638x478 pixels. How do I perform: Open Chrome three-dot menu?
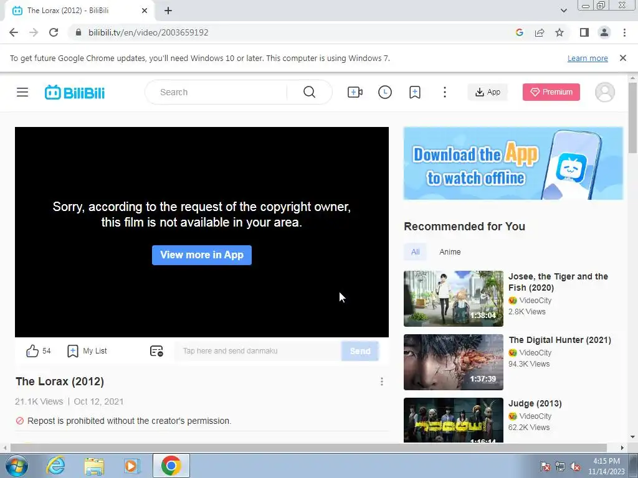pyautogui.click(x=624, y=32)
